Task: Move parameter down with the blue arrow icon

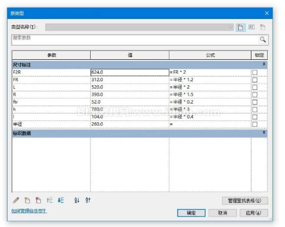Action: point(61,200)
